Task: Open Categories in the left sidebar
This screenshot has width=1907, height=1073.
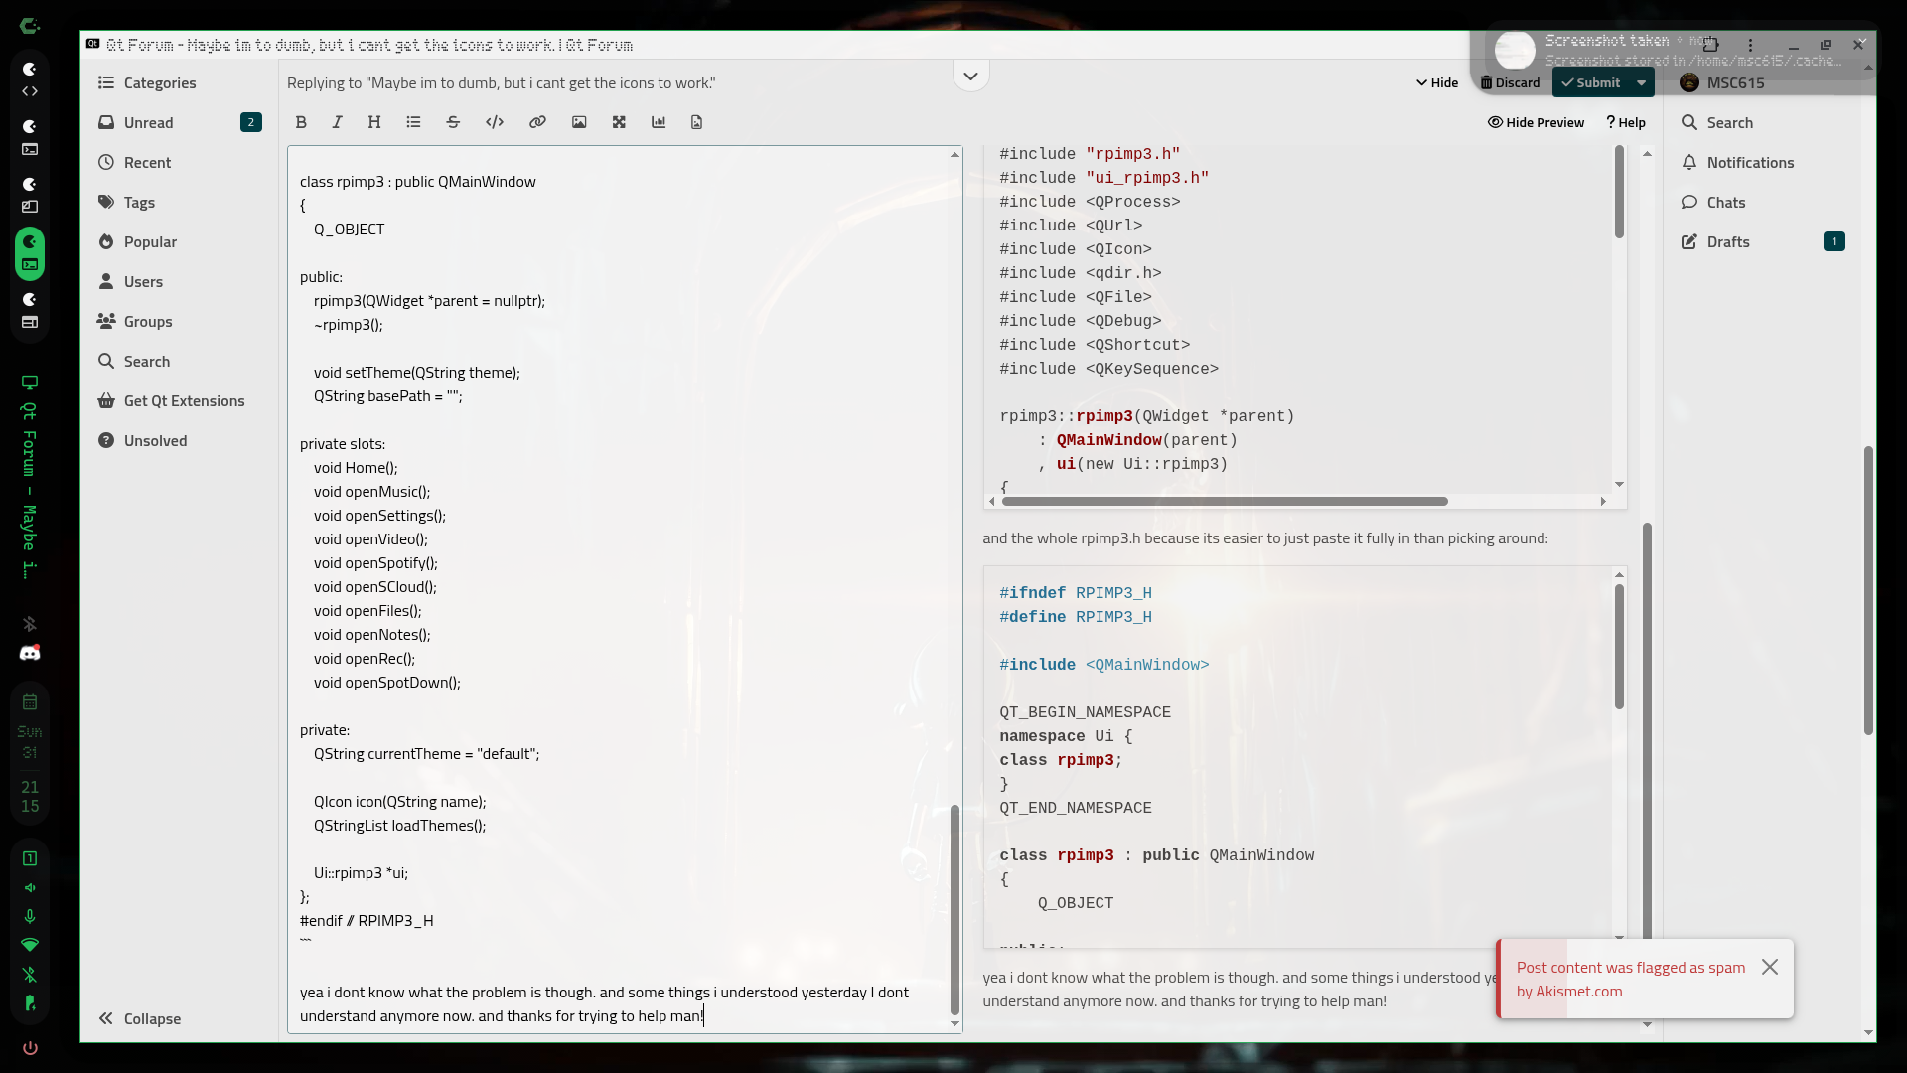Action: (x=160, y=82)
